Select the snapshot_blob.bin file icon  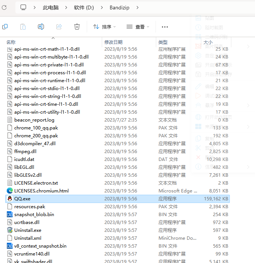click(10, 214)
